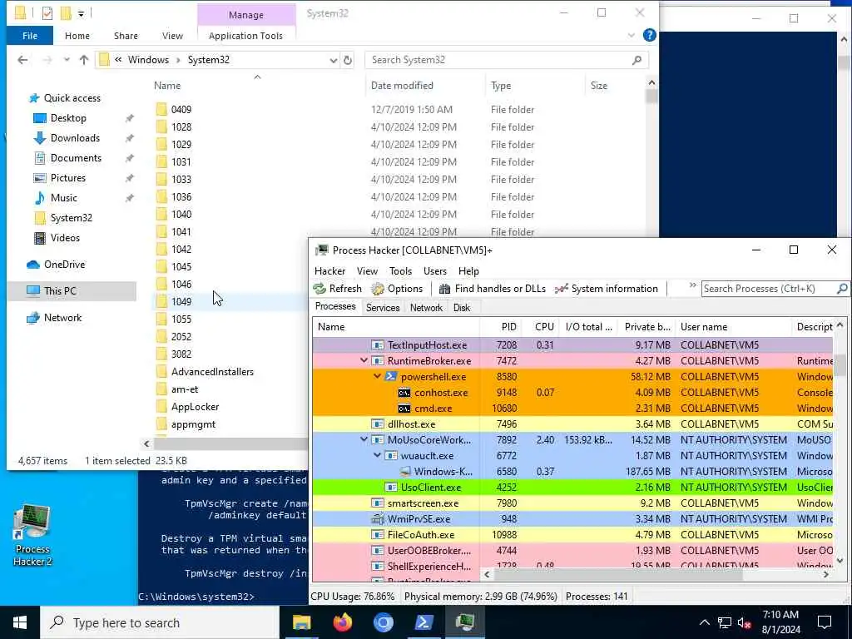Open the Tools menu in Process Hacker
The width and height of the screenshot is (852, 639).
(400, 271)
